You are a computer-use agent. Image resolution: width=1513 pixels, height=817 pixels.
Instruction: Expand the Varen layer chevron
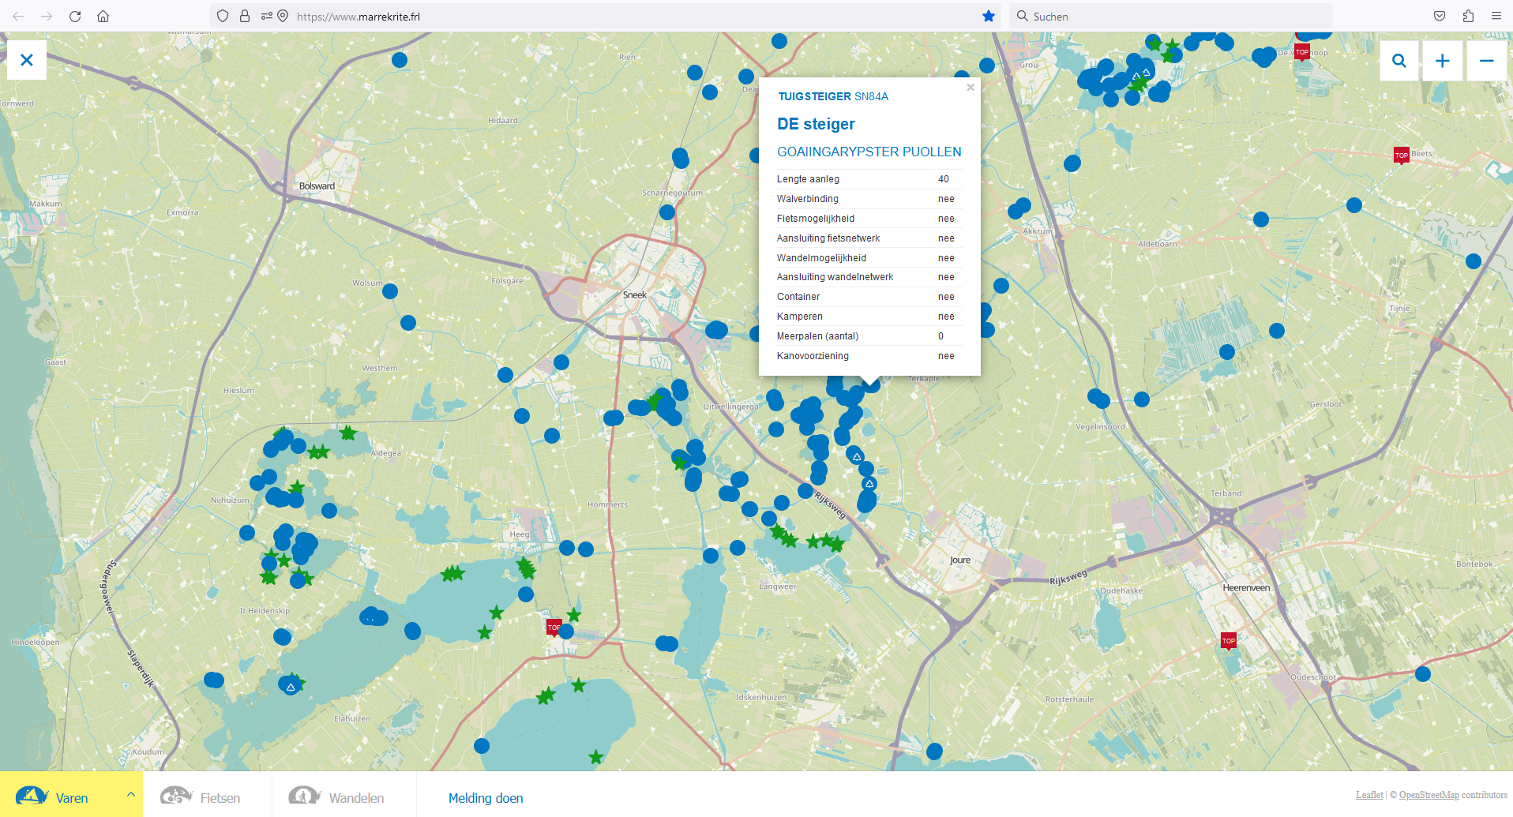tap(130, 794)
